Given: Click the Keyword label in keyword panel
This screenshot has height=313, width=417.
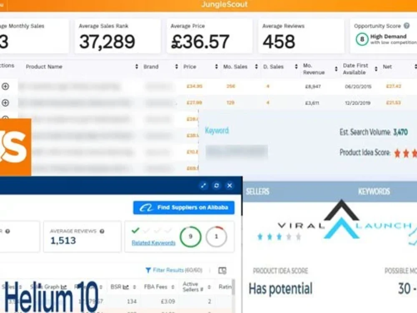Looking at the screenshot, I should pyautogui.click(x=217, y=130).
